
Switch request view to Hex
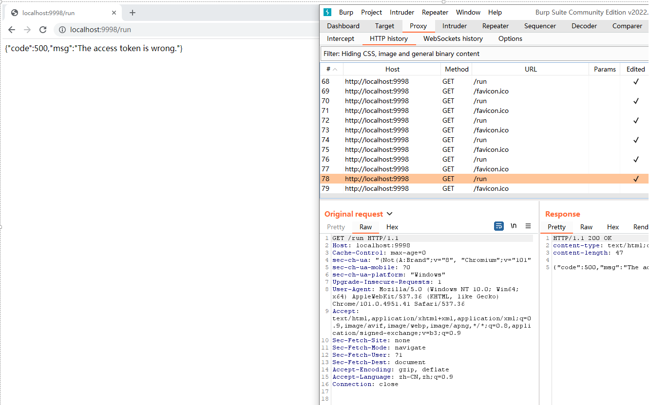392,227
